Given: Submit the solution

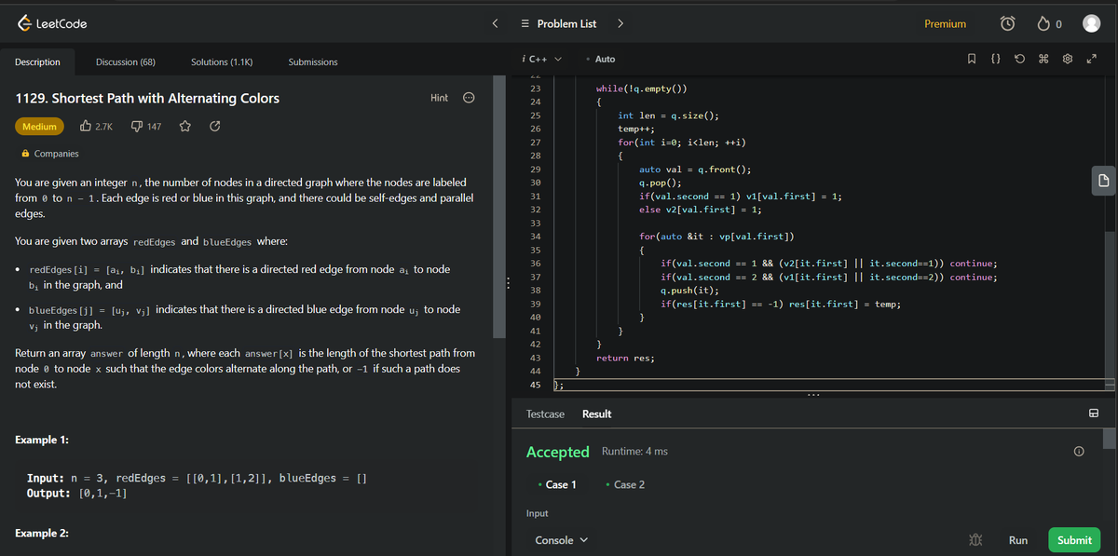Looking at the screenshot, I should pyautogui.click(x=1073, y=539).
